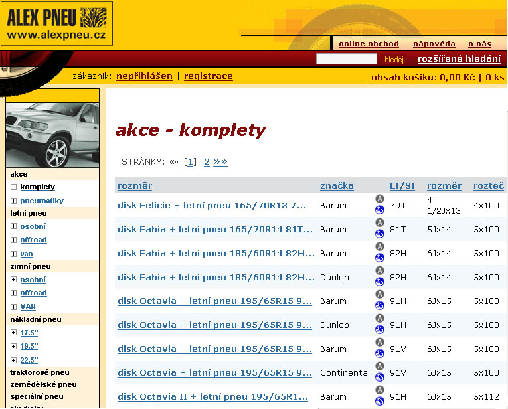
Task: Click the nepřihlášen login link
Action: point(144,76)
